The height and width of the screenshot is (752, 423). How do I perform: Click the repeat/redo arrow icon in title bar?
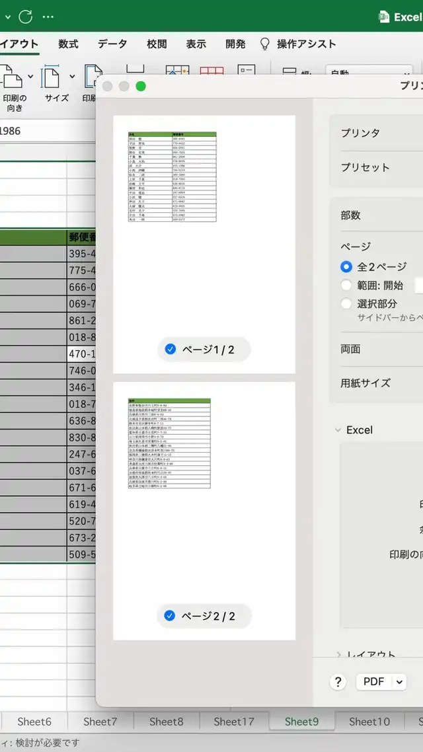pyautogui.click(x=25, y=16)
